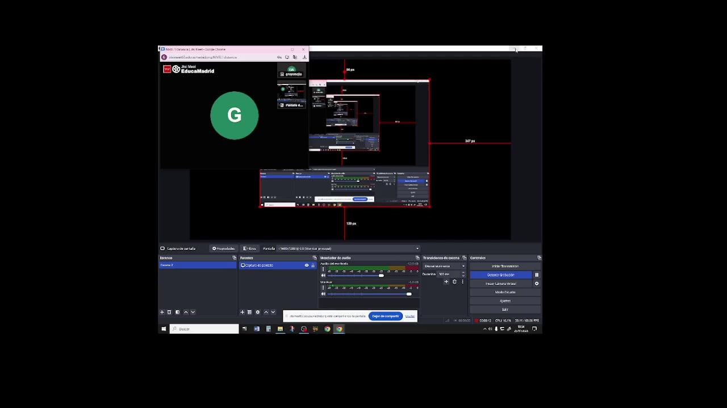Image resolution: width=727 pixels, height=408 pixels.
Task: Open audio options menu for Audio del escritorio
Action: tap(323, 270)
